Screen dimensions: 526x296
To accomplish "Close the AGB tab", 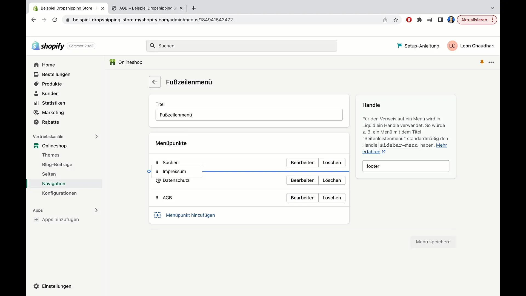I will [181, 8].
